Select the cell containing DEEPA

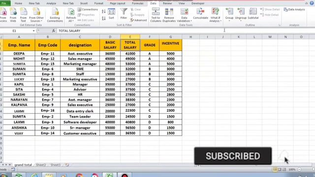click(x=19, y=54)
